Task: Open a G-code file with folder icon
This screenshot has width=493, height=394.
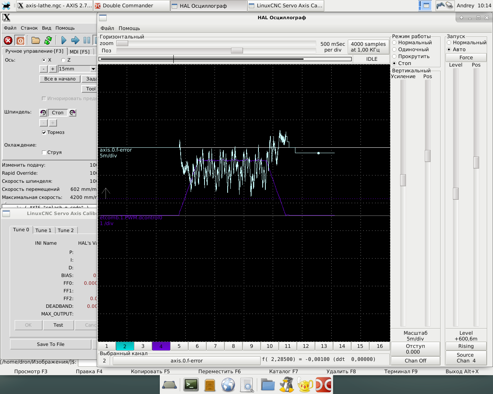Action: (x=36, y=40)
